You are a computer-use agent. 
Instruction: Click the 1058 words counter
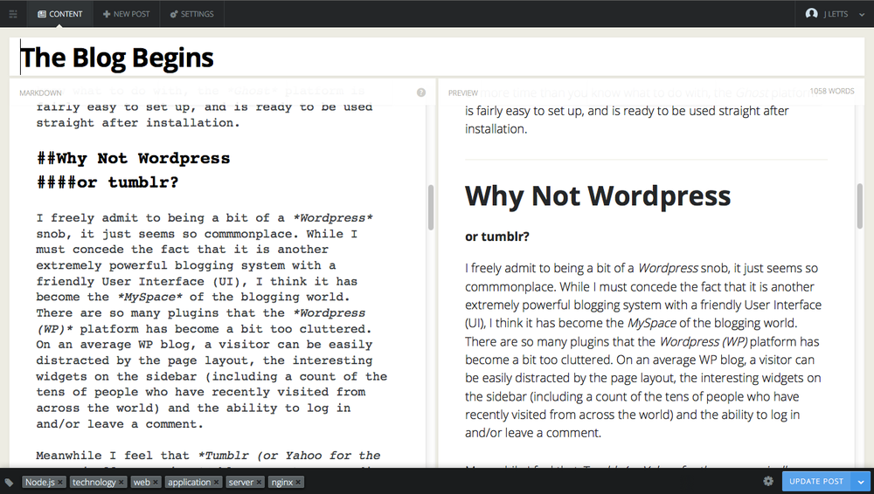tap(832, 91)
